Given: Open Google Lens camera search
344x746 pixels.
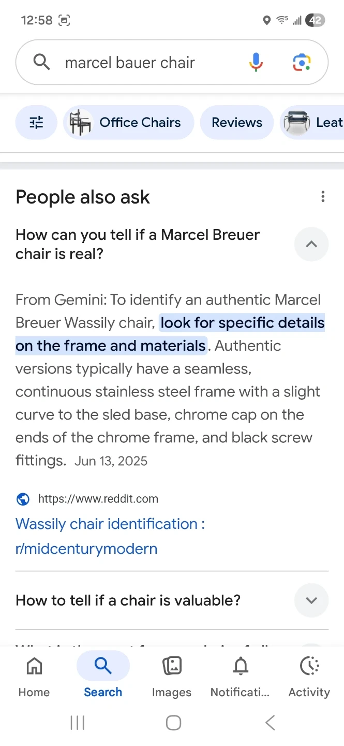Looking at the screenshot, I should pyautogui.click(x=302, y=63).
